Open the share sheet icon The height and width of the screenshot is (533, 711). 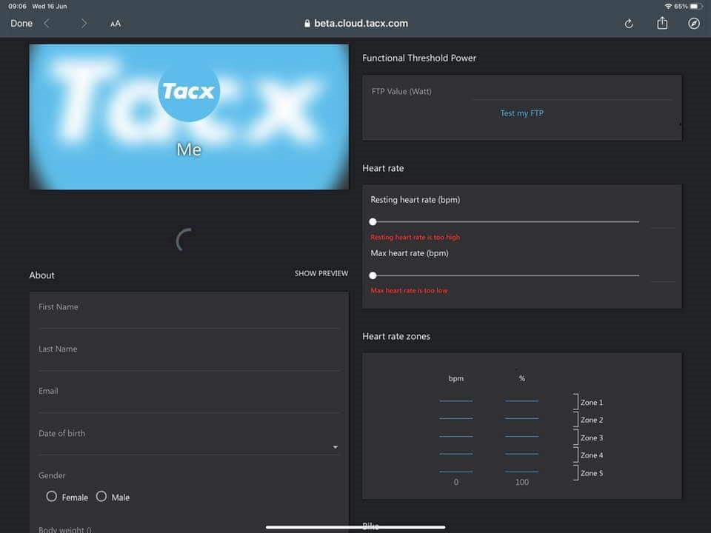point(662,23)
